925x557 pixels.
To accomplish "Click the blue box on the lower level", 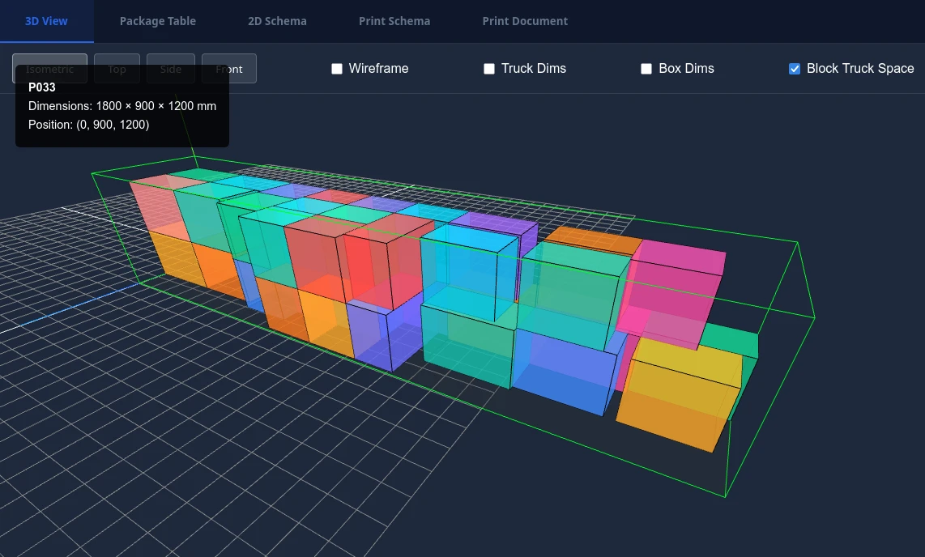I will 563,368.
